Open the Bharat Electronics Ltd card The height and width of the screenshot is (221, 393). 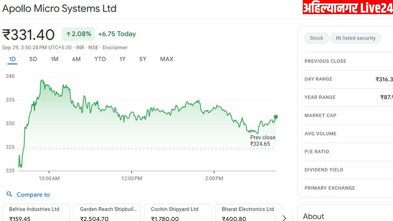click(x=248, y=213)
